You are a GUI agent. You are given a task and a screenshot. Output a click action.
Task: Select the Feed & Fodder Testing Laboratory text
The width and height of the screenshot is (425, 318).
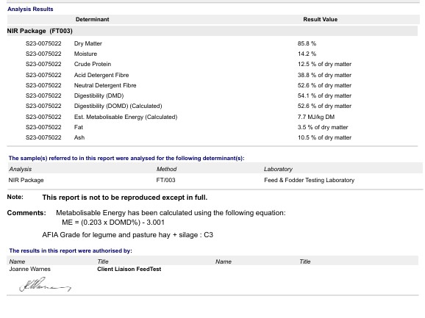[310, 180]
